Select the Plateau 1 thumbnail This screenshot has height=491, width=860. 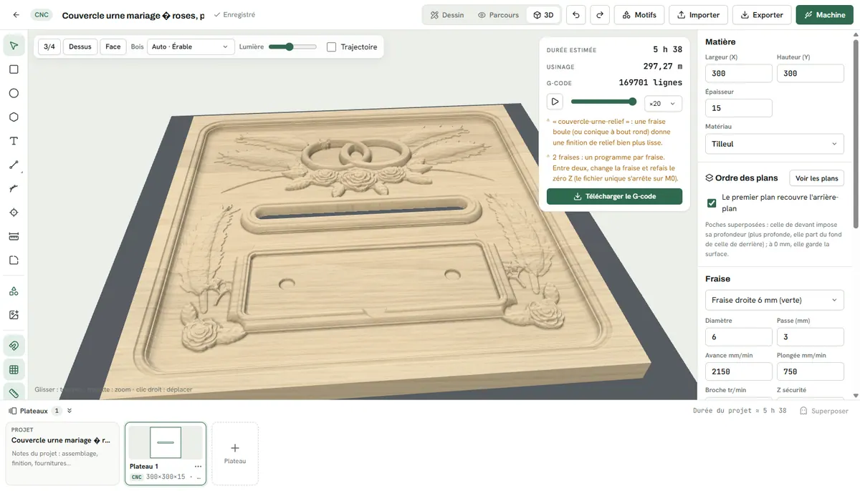click(x=166, y=442)
